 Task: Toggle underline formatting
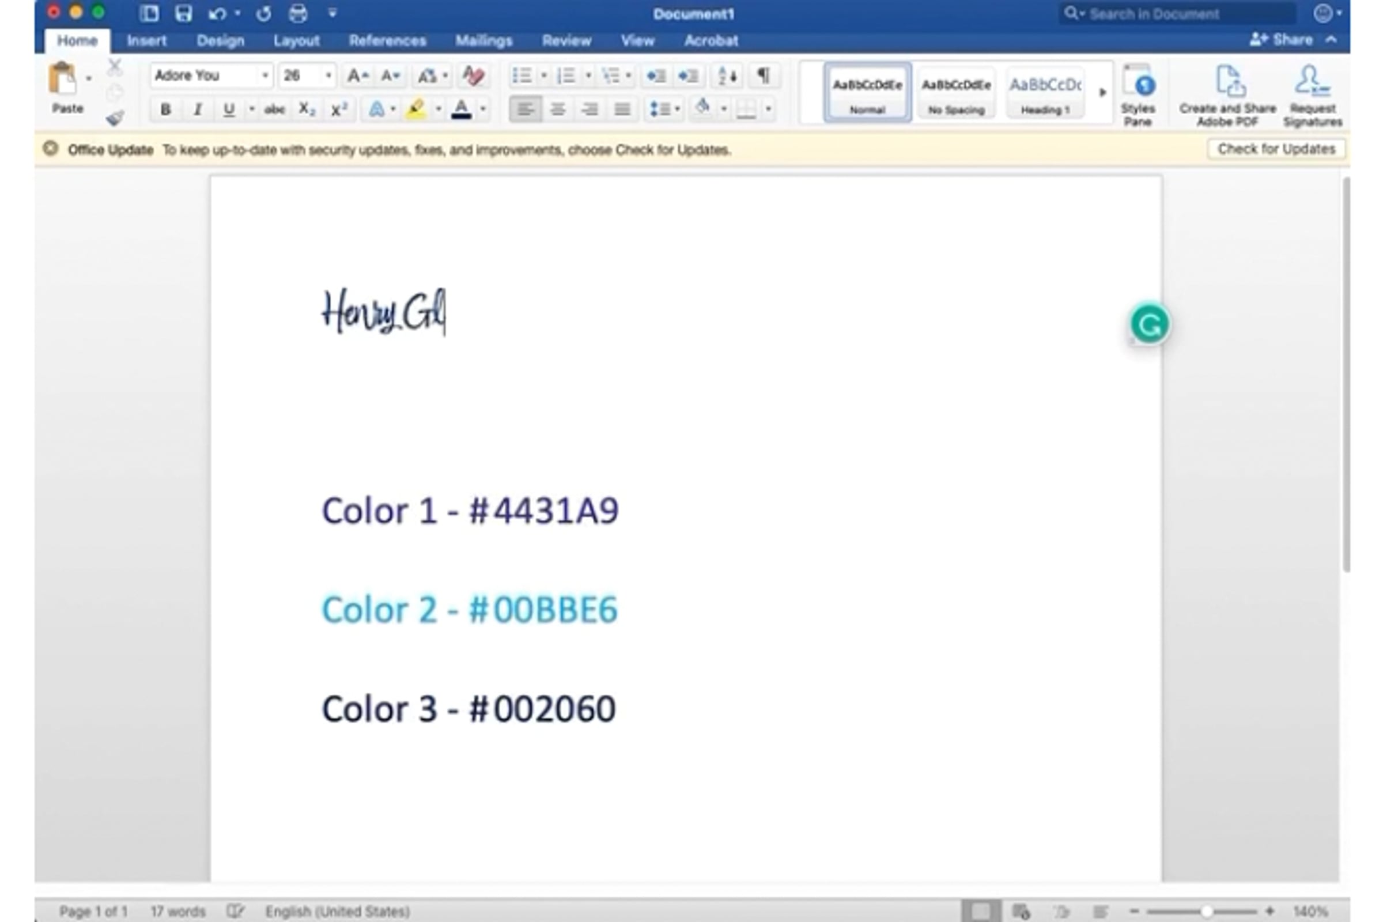coord(229,109)
